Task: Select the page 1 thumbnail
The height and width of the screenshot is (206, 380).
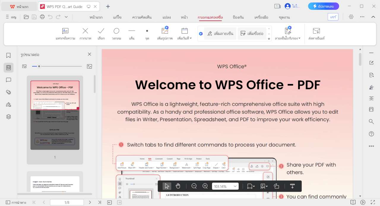Action: 55,115
